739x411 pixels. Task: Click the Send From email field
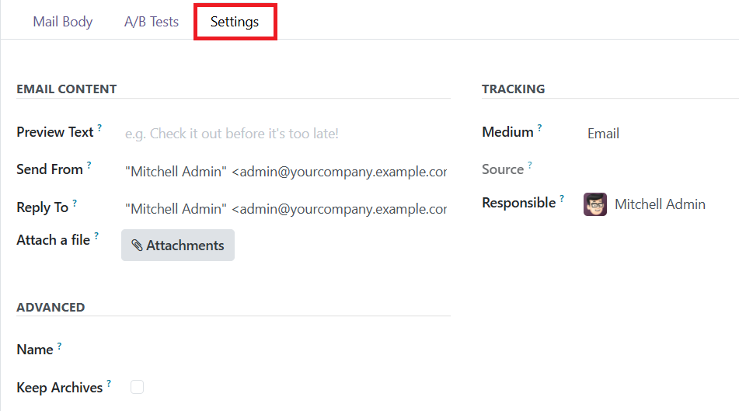tap(286, 172)
